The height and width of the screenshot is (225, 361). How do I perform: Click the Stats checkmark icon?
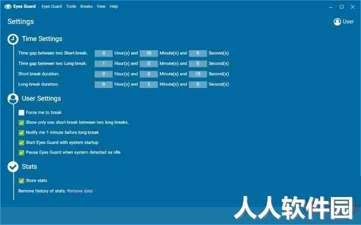[x=13, y=166]
